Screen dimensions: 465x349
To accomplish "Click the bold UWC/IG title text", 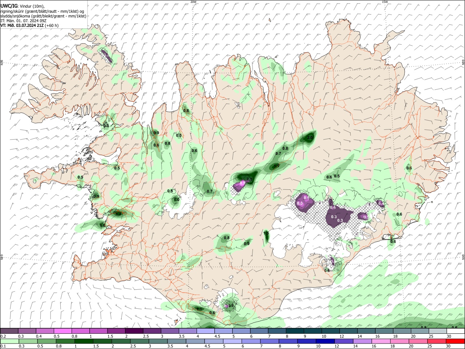I will coord(9,6).
